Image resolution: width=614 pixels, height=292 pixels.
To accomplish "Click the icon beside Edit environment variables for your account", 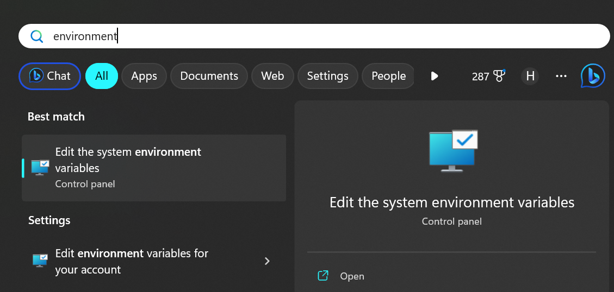I will click(40, 261).
